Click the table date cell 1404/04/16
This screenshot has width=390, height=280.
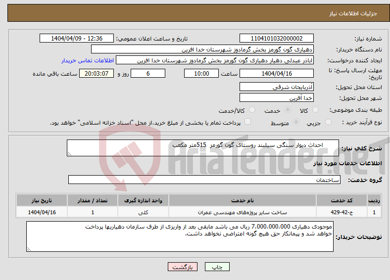click(x=42, y=212)
